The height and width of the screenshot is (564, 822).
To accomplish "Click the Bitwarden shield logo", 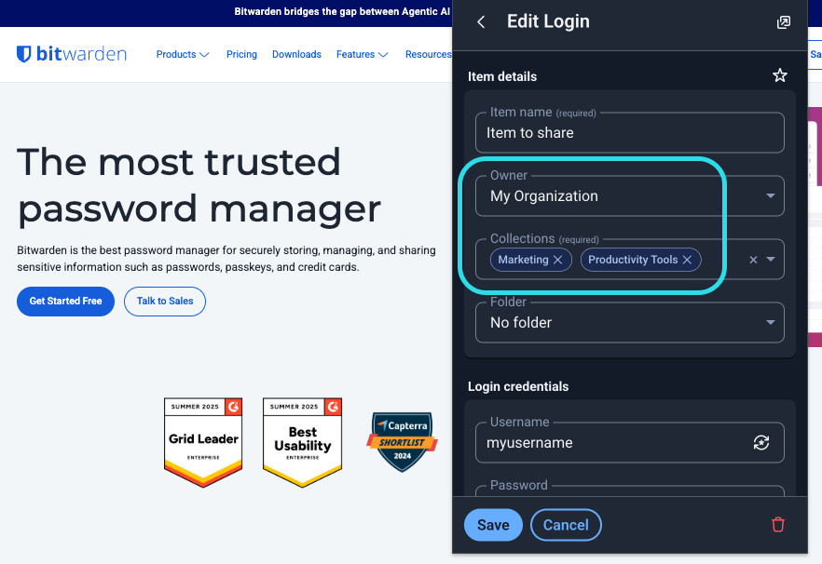I will 25,54.
